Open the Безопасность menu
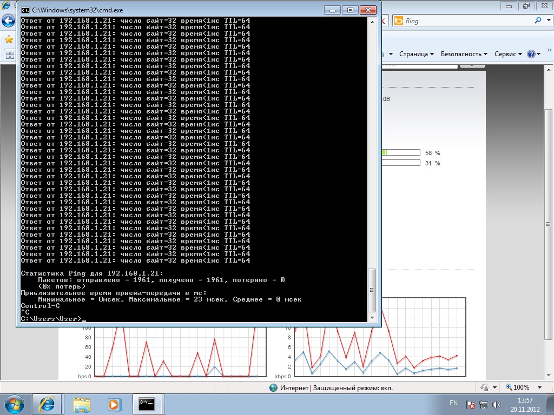The image size is (554, 415). tap(464, 54)
